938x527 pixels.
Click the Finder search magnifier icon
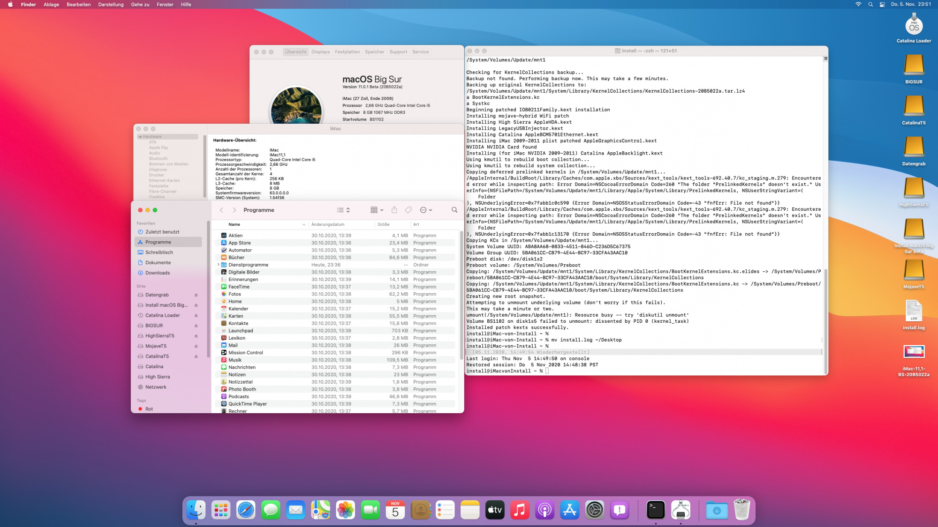pos(454,210)
